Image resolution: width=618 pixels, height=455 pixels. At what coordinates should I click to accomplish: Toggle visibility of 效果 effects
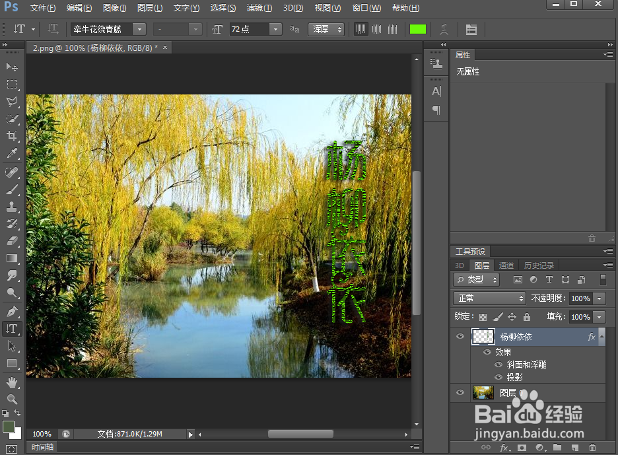[487, 352]
